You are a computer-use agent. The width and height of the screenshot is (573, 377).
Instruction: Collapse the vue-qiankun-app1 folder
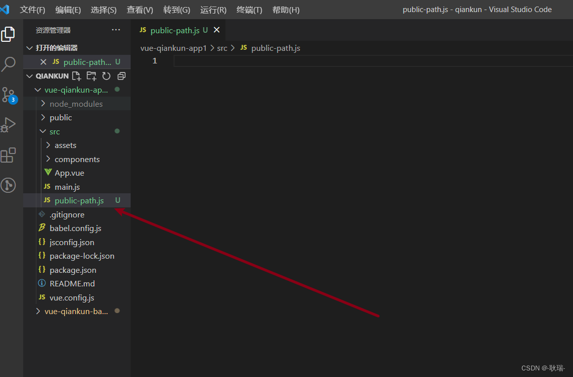tap(38, 90)
